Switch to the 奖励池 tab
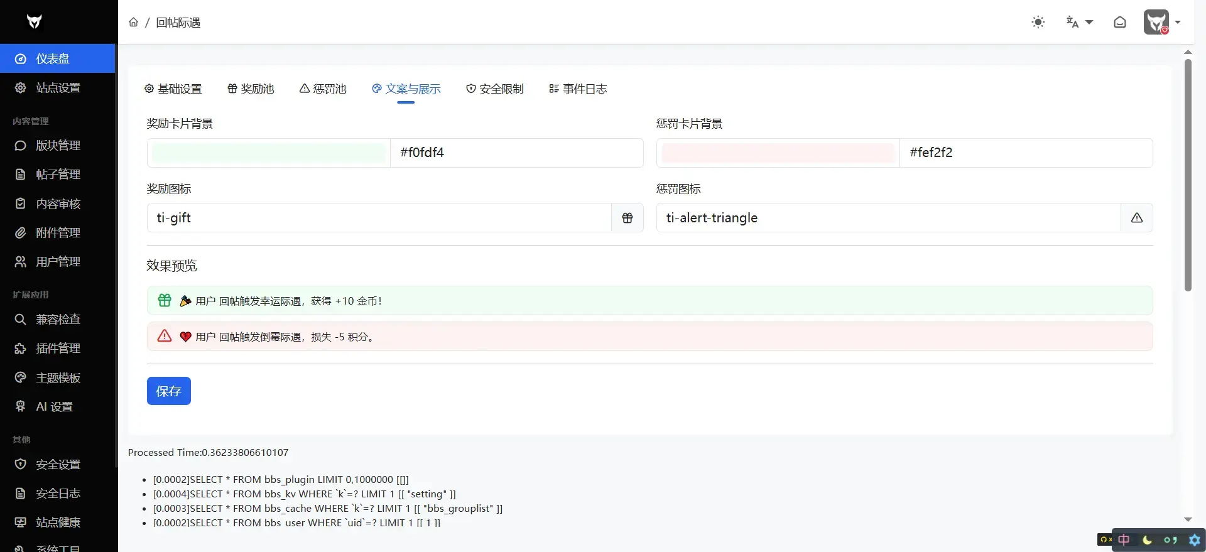This screenshot has width=1206, height=552. [251, 89]
